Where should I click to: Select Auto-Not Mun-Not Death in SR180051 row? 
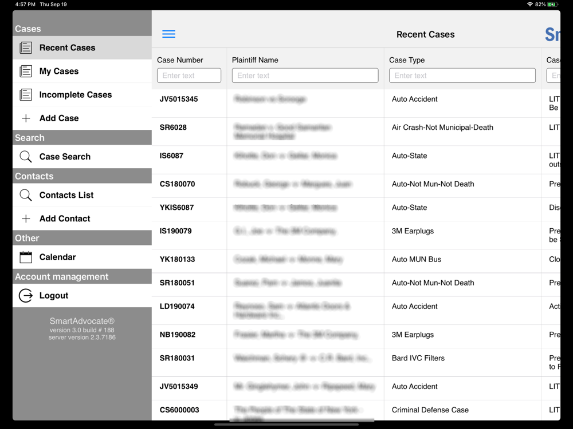pos(433,283)
